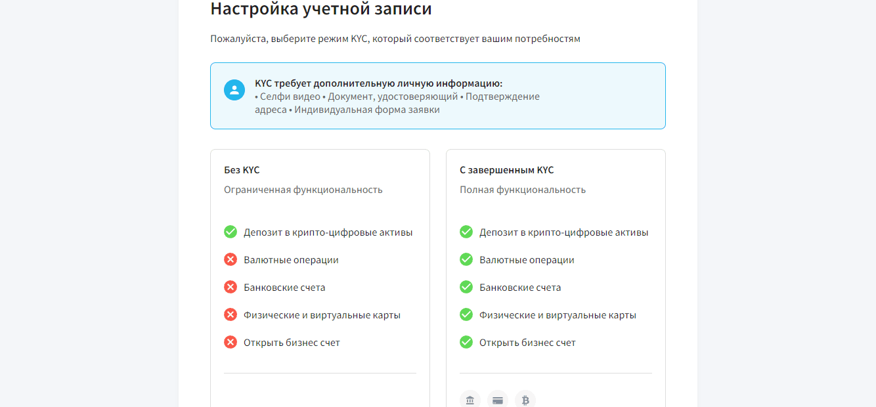Viewport: 876px width, 407px height.
Task: Click the green check beside Депозит in С завершенным KYC
Action: point(466,232)
